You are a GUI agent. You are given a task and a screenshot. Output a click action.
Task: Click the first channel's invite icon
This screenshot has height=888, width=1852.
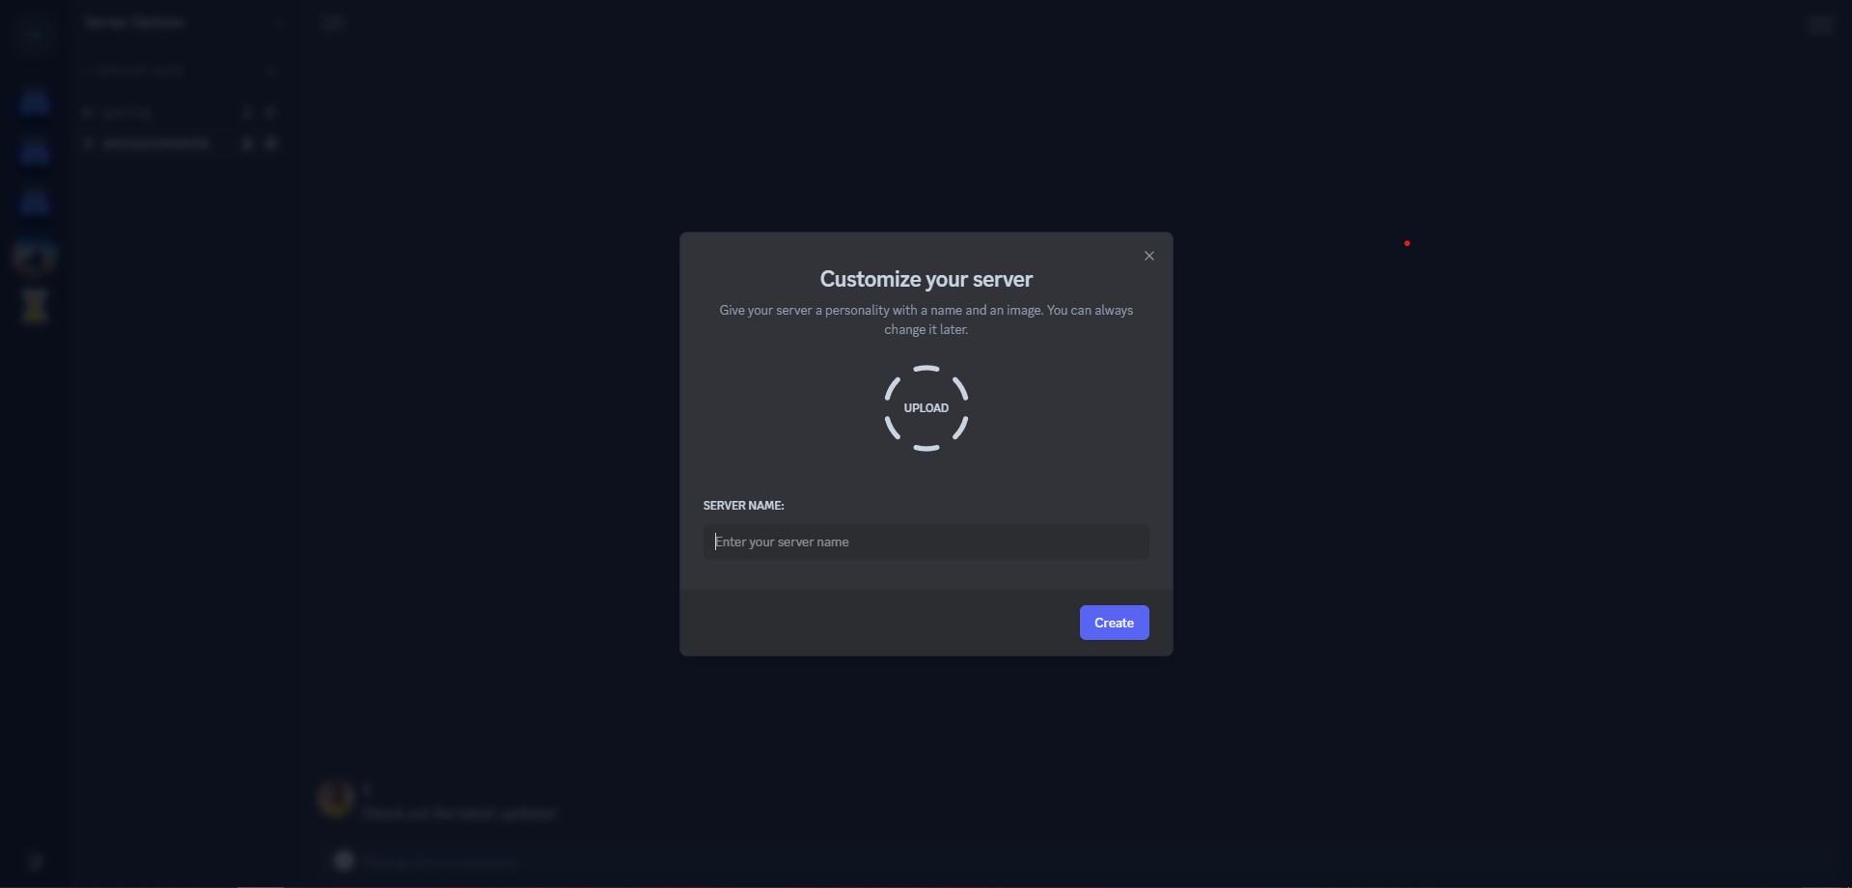pyautogui.click(x=248, y=113)
